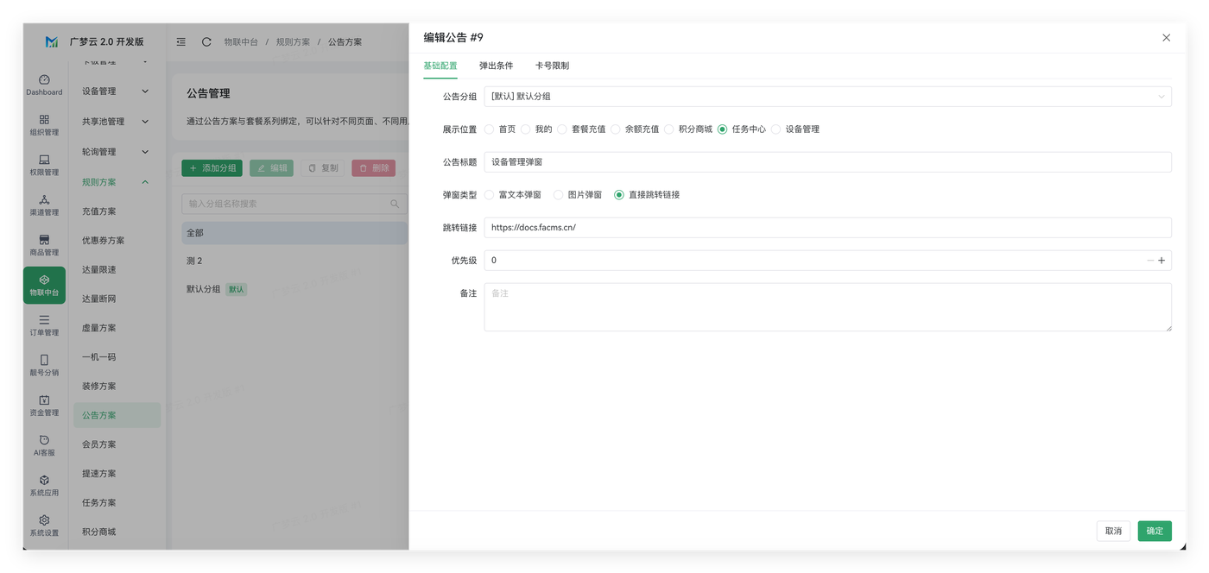Collapse 规则方案 submenu
This screenshot has height=573, width=1209.
pyautogui.click(x=116, y=182)
